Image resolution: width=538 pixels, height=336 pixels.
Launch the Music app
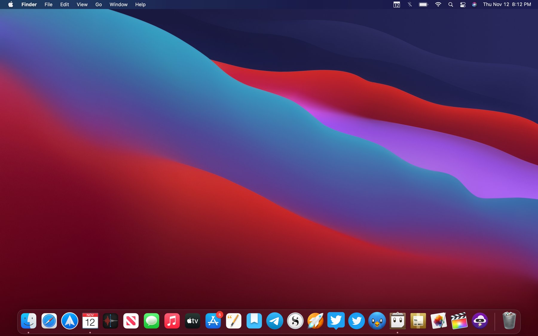(x=172, y=321)
